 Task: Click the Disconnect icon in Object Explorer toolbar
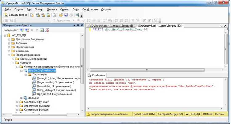[x=26, y=30]
